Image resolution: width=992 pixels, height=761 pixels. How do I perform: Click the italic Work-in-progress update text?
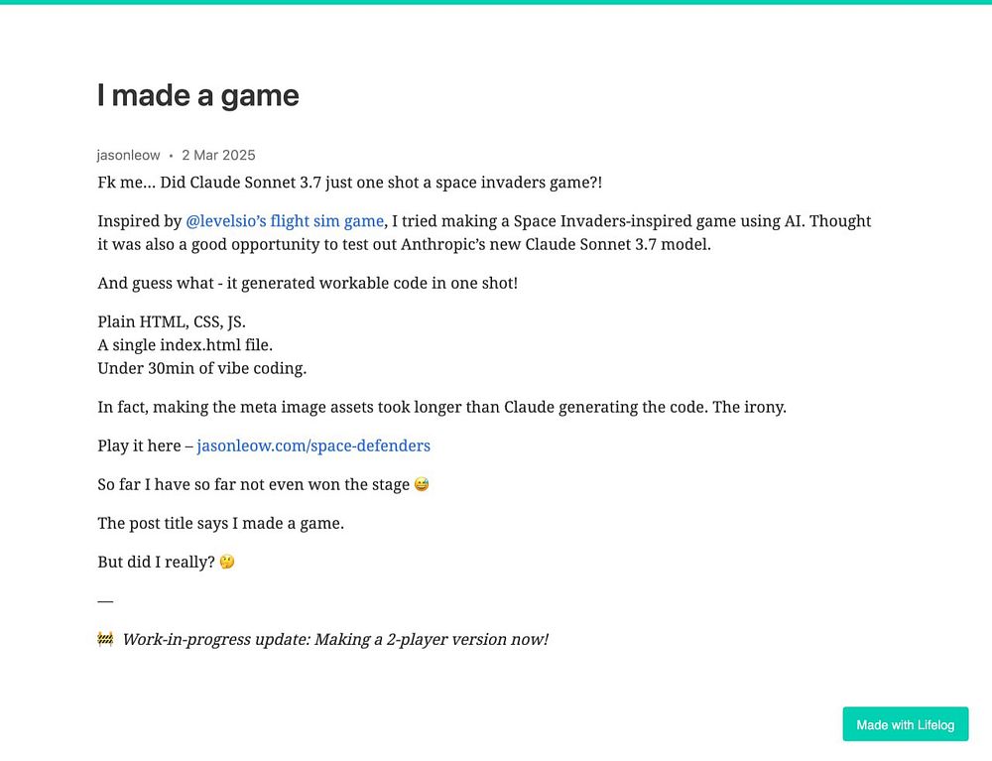tap(335, 640)
